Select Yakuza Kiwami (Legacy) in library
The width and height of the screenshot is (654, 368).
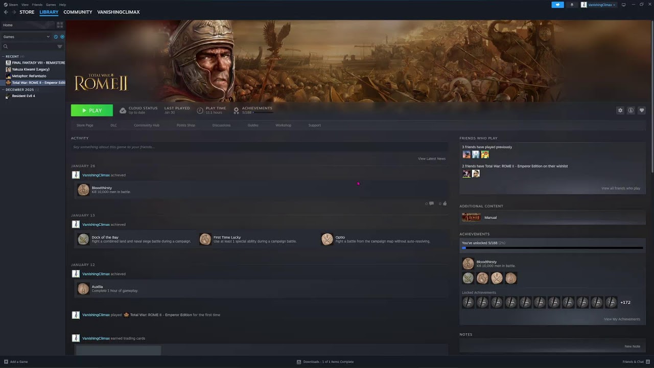click(x=31, y=70)
